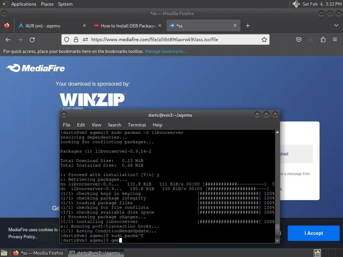
Task: Go back with Firefox back arrow
Action: tap(8, 39)
